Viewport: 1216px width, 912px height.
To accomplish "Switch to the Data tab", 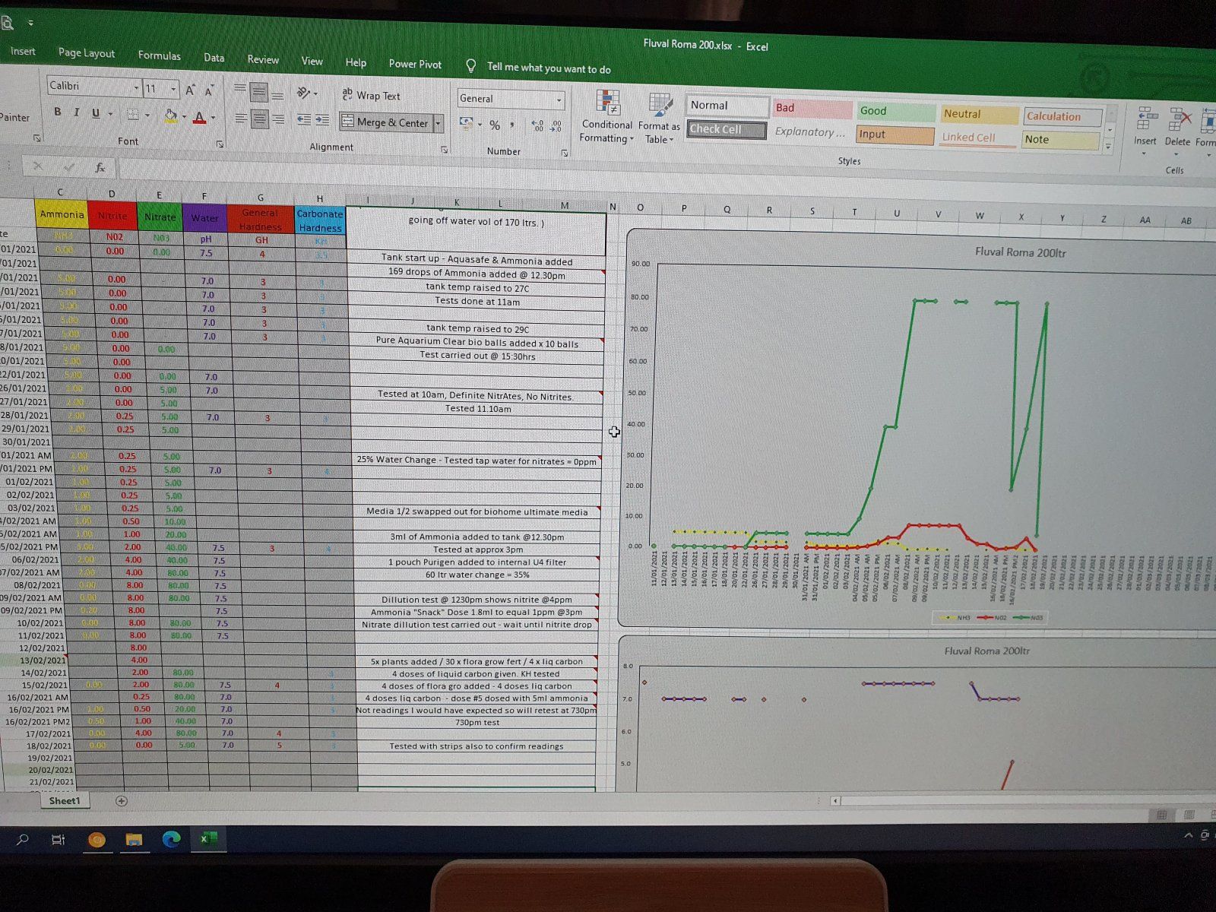I will pyautogui.click(x=214, y=58).
